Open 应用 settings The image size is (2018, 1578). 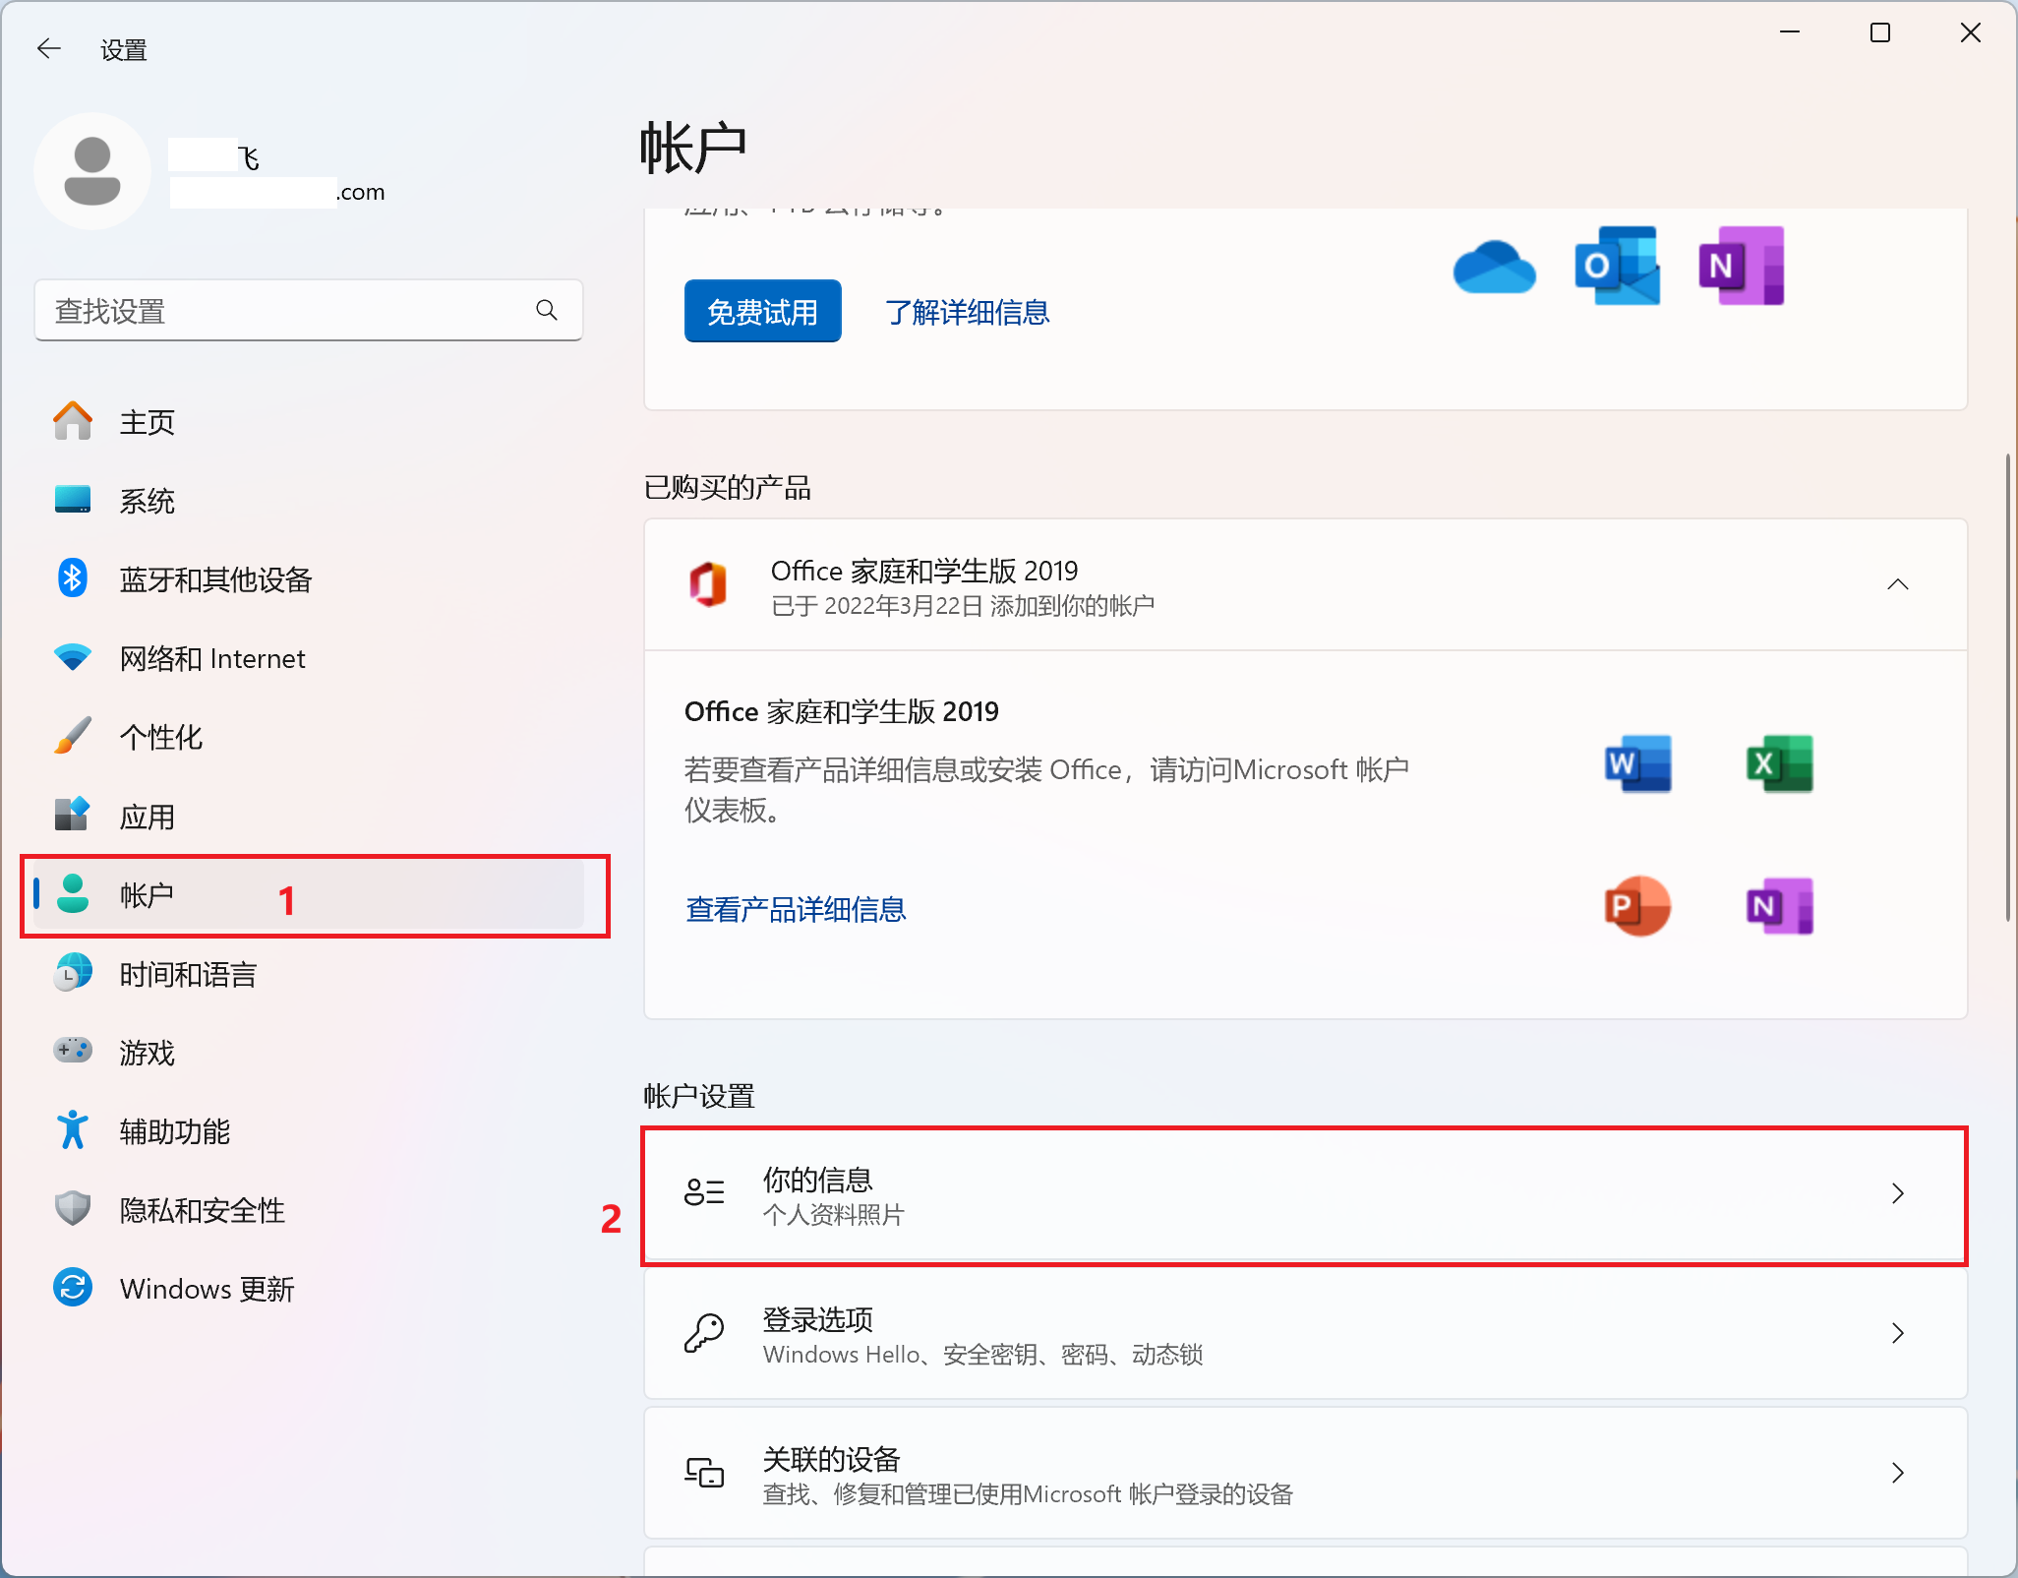[x=309, y=816]
